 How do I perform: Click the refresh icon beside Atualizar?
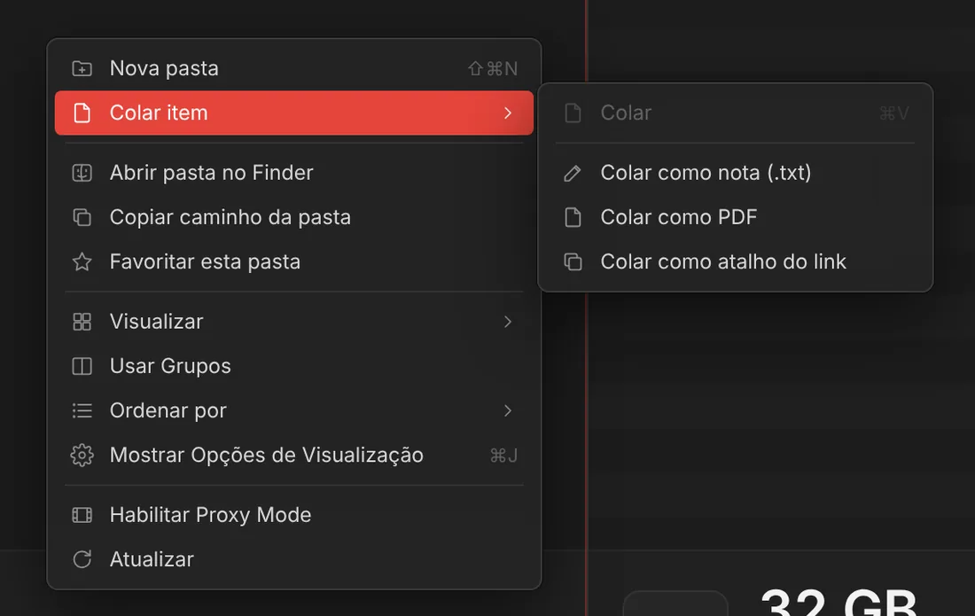[82, 559]
